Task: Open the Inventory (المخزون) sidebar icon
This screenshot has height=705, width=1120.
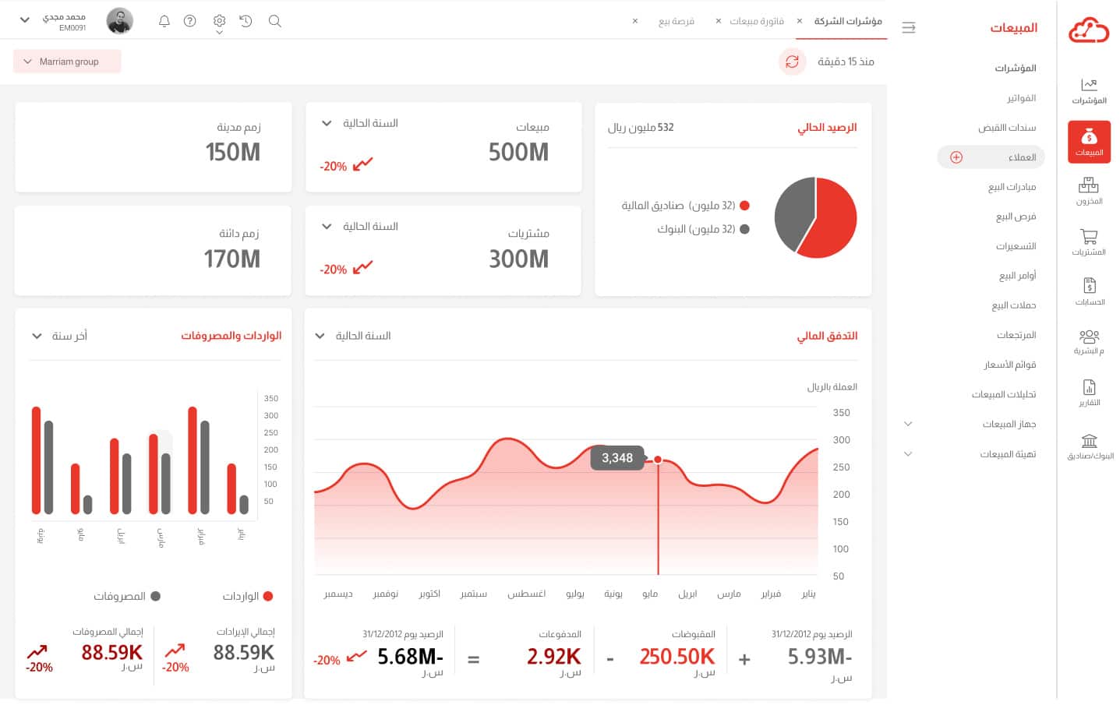Action: click(x=1088, y=190)
